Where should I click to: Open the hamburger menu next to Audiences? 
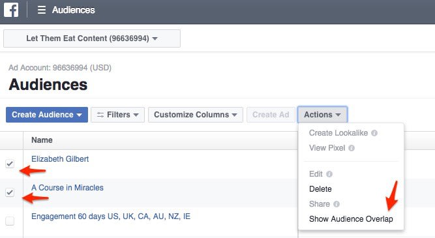[x=42, y=10]
